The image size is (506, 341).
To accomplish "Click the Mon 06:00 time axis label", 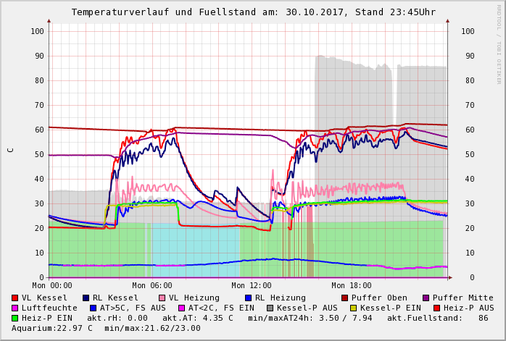I will click(x=152, y=285).
